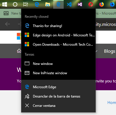Viewport: 116px width, 115px height.
Task: Click the browser back arrow
Action: [x=8, y=24]
